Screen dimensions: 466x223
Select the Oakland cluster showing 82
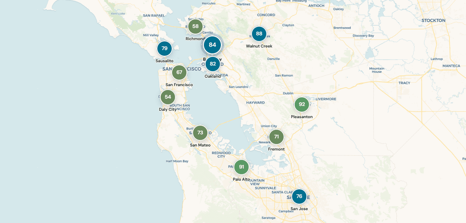(x=212, y=64)
